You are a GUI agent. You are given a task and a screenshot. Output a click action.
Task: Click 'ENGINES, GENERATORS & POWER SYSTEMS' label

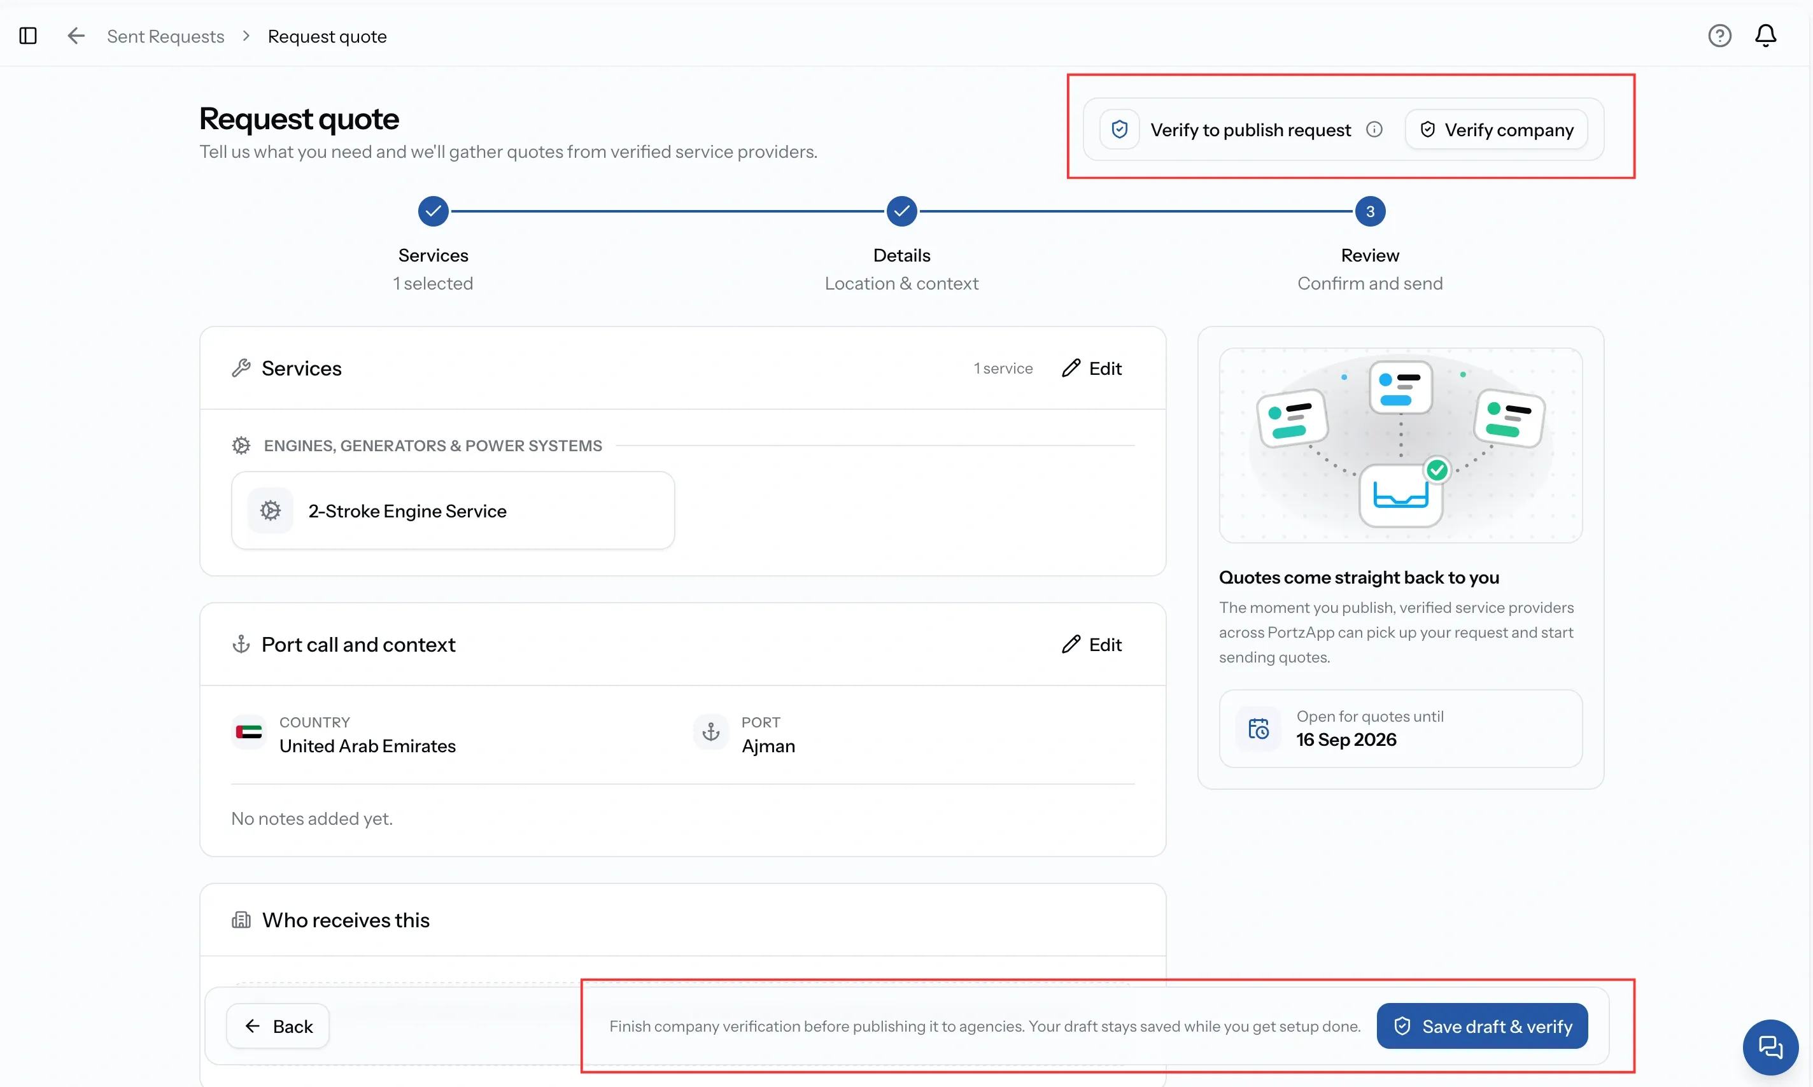coord(433,445)
